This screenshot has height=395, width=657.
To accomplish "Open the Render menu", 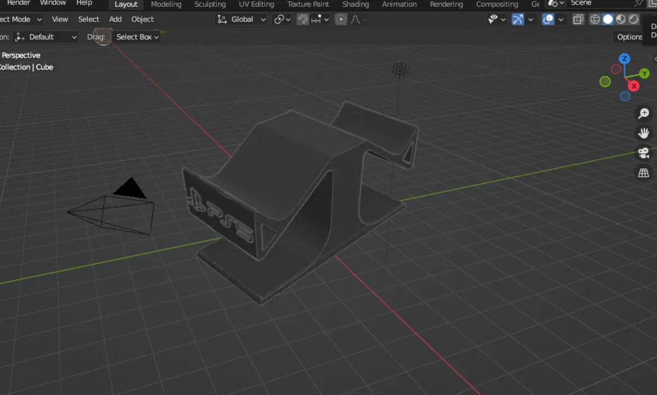I will (x=19, y=3).
